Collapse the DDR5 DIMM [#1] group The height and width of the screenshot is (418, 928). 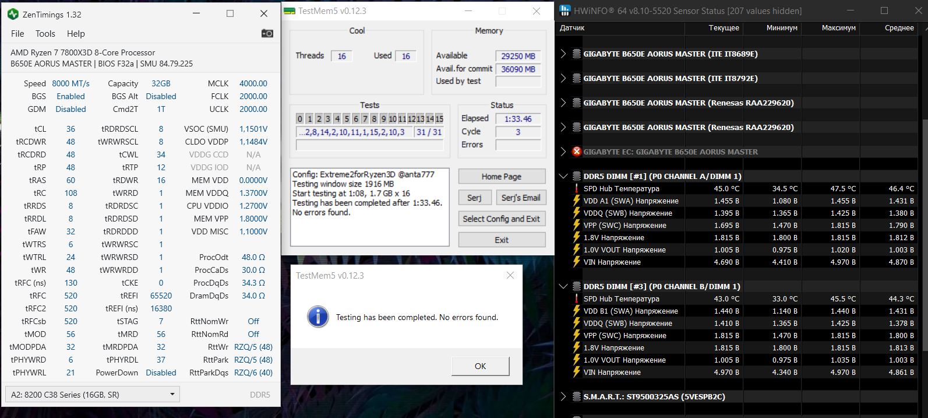click(563, 176)
